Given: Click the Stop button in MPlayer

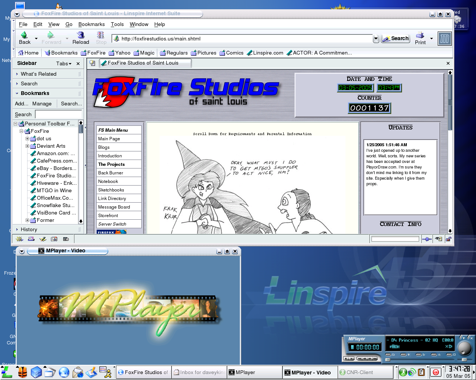Looking at the screenshot, I should click(346, 358).
